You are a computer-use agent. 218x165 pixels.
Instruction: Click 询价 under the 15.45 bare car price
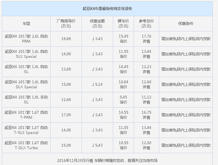tap(123, 41)
